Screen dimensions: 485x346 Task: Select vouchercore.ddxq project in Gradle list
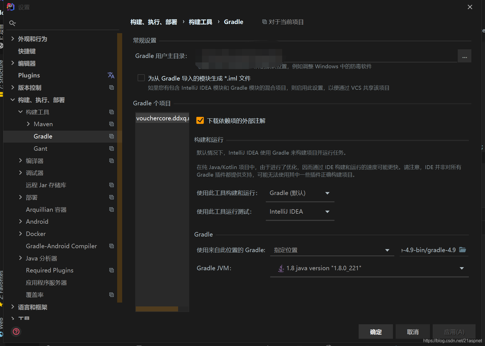162,118
